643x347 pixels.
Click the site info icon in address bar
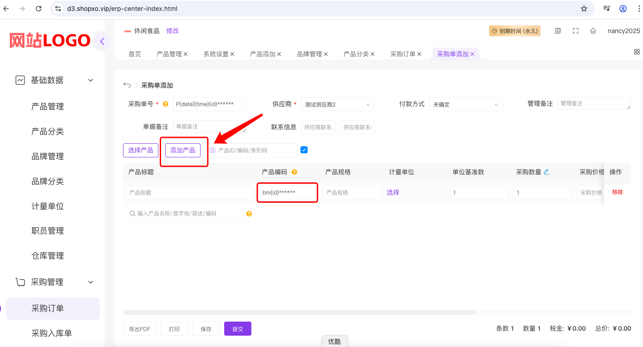point(58,9)
